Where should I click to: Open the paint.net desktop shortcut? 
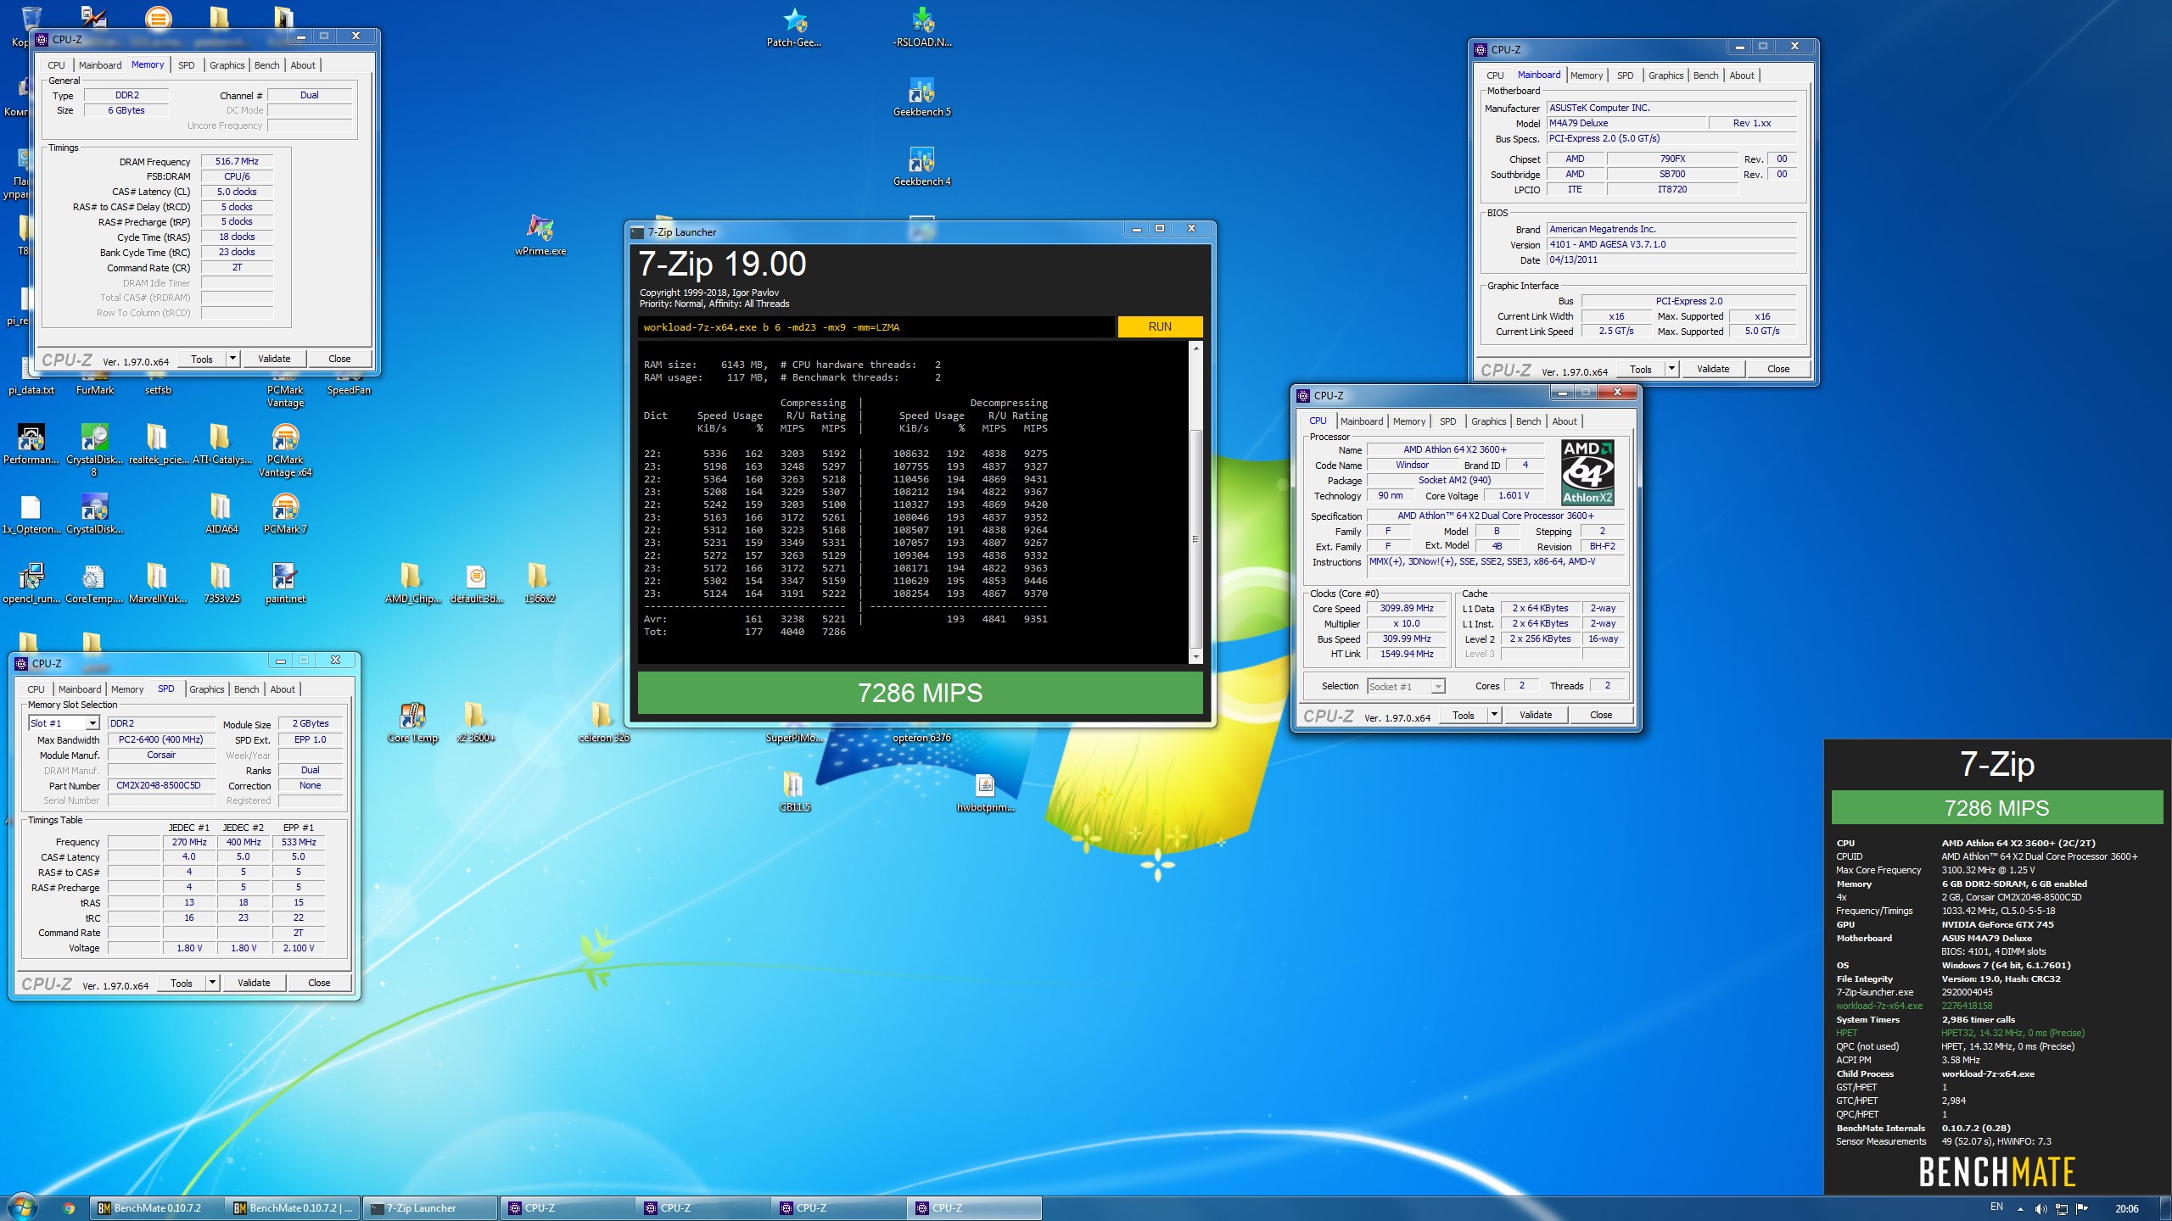click(x=285, y=583)
